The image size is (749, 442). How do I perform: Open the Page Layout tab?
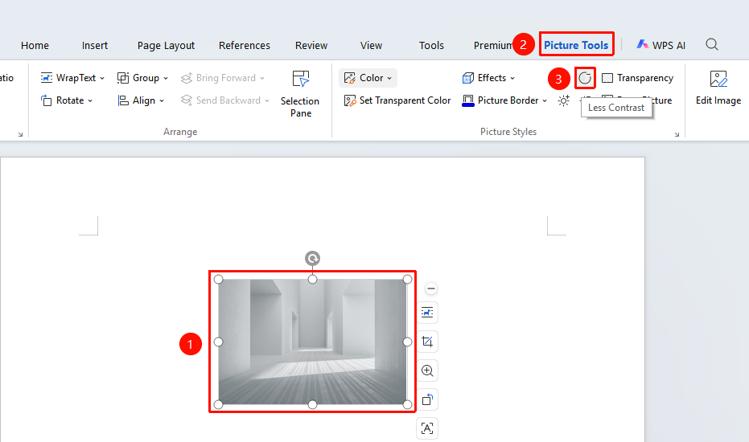(166, 45)
